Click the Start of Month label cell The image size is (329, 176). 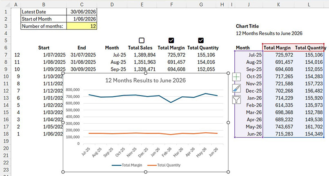click(44, 19)
